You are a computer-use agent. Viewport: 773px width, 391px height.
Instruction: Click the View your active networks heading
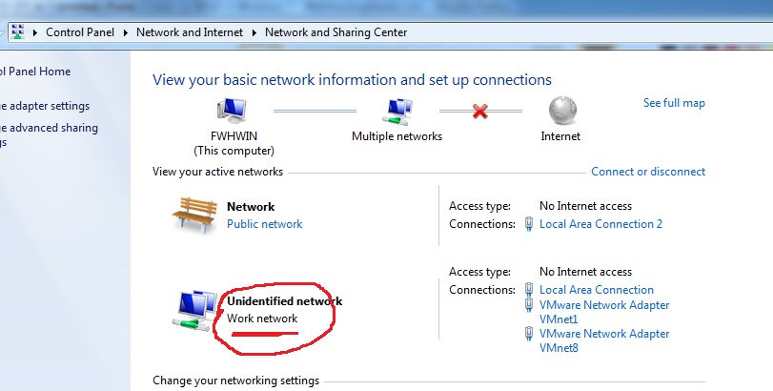coord(218,172)
